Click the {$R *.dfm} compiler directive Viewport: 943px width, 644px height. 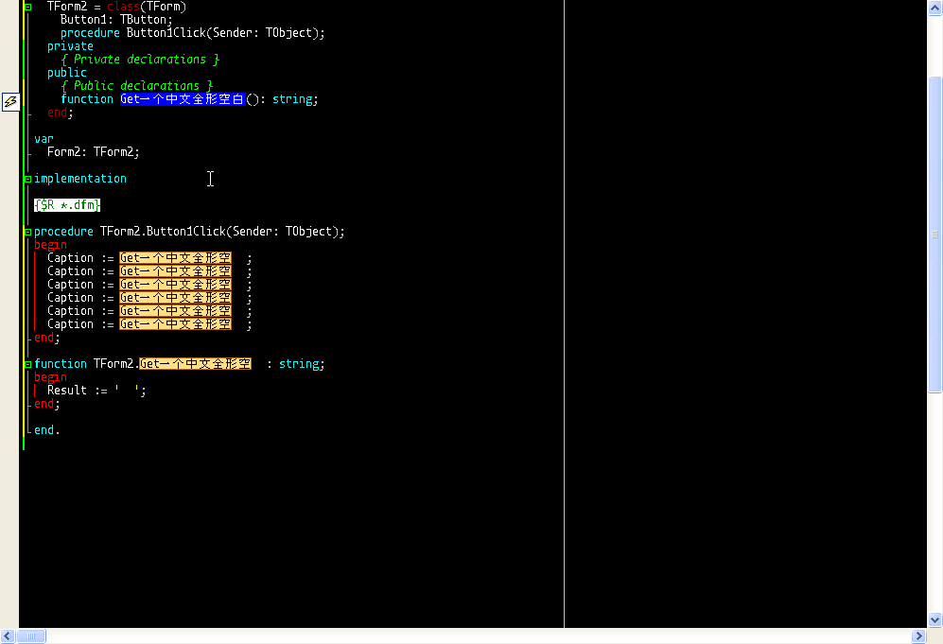click(x=66, y=205)
